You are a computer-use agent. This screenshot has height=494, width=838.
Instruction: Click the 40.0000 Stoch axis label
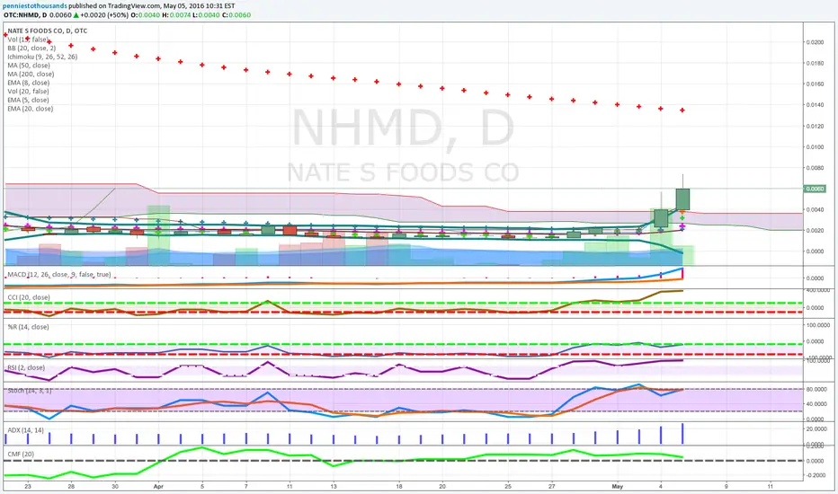coord(817,404)
